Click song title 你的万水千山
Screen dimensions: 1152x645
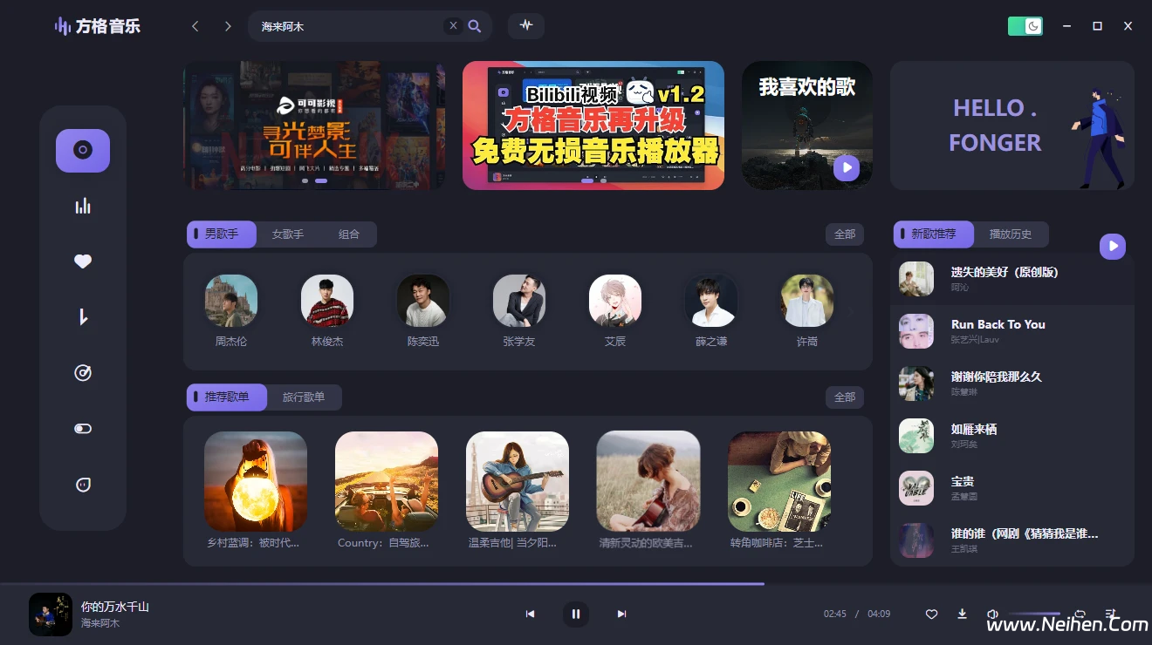tap(115, 607)
